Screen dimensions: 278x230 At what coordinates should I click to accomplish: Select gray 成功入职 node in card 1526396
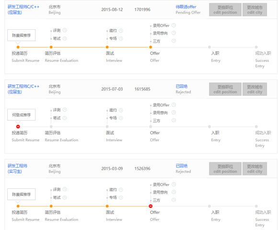(x=256, y=206)
